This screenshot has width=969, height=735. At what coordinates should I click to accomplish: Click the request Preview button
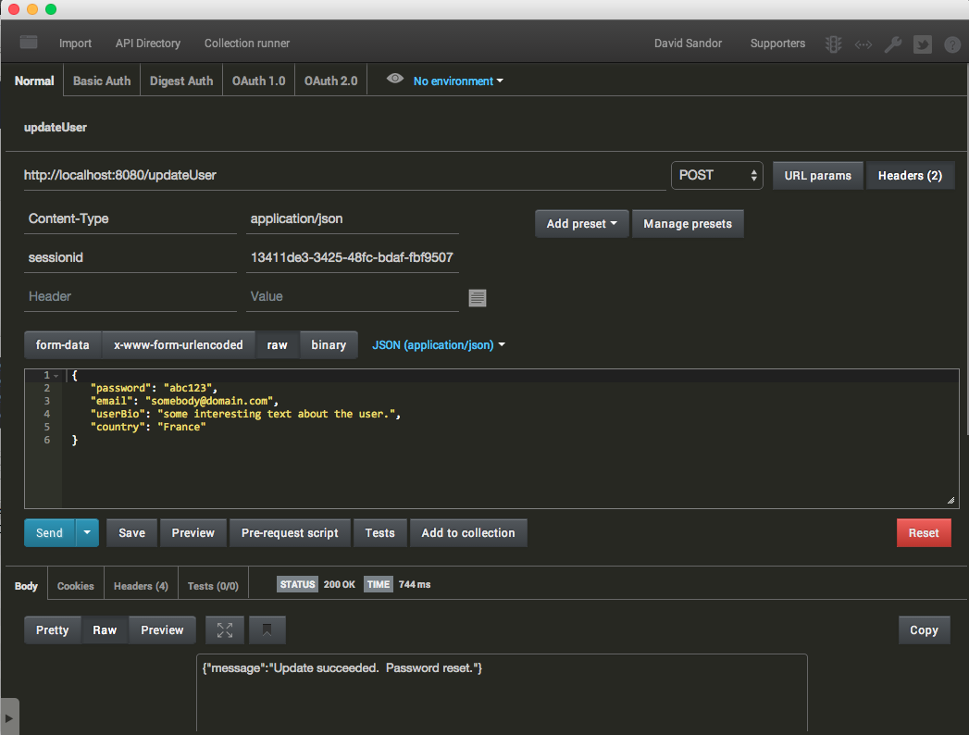click(193, 533)
